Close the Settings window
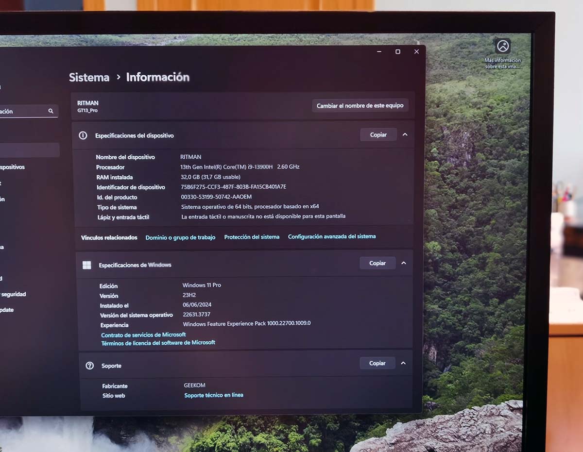The width and height of the screenshot is (583, 452). (416, 51)
